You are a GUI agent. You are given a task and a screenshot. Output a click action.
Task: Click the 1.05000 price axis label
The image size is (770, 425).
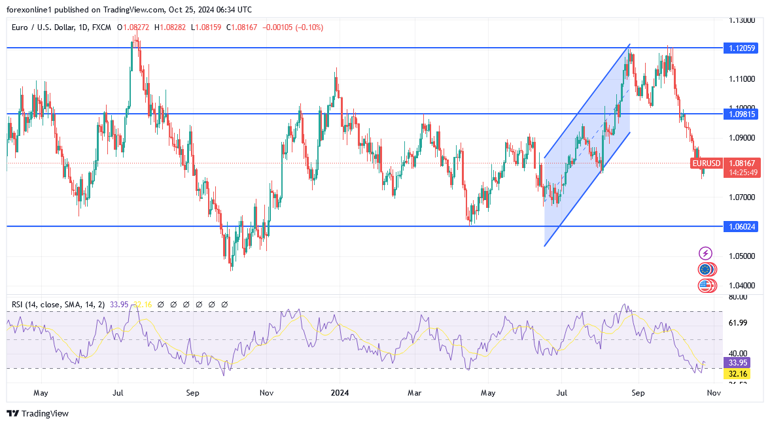[741, 256]
